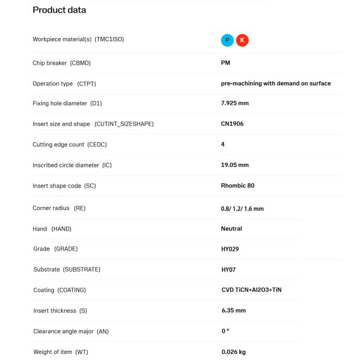This screenshot has height=363, width=363.
Task: Click the Neutral hand value
Action: [x=232, y=229]
